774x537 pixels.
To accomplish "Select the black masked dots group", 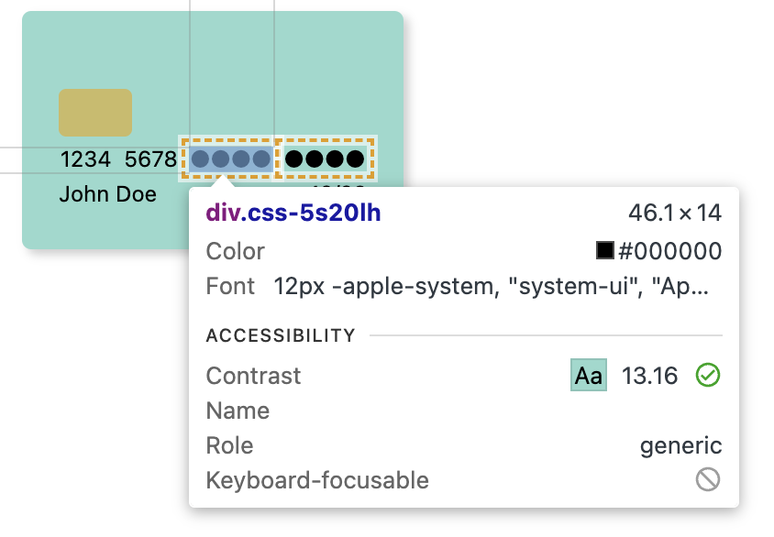I will 325,159.
